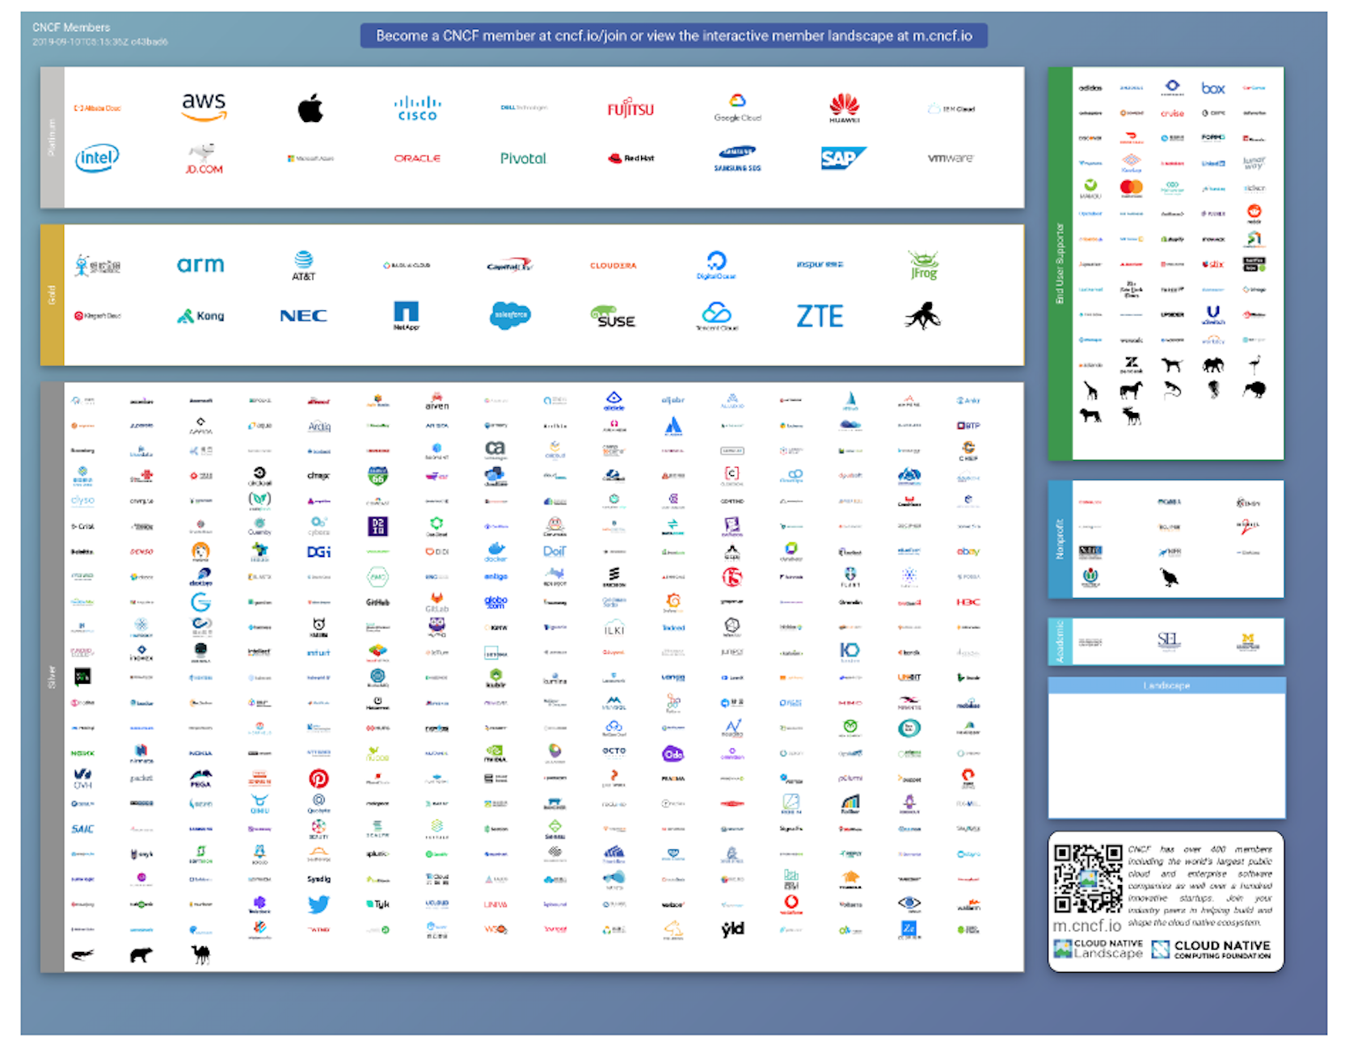Open the Kong member logo

coord(200,316)
